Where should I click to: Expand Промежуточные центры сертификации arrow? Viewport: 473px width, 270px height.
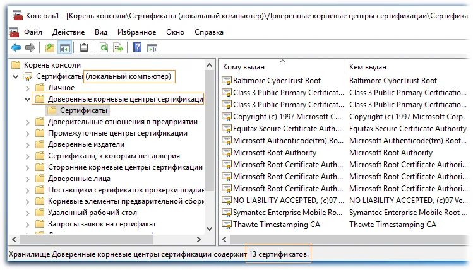click(x=27, y=134)
